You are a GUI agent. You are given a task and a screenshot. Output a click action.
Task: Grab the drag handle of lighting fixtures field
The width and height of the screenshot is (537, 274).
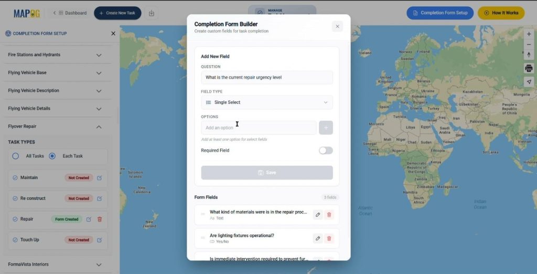[203, 238]
